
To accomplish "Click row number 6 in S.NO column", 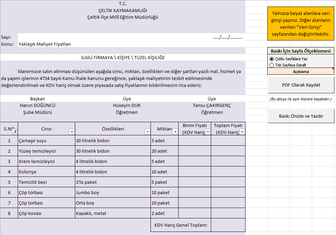I will [x=9, y=192].
